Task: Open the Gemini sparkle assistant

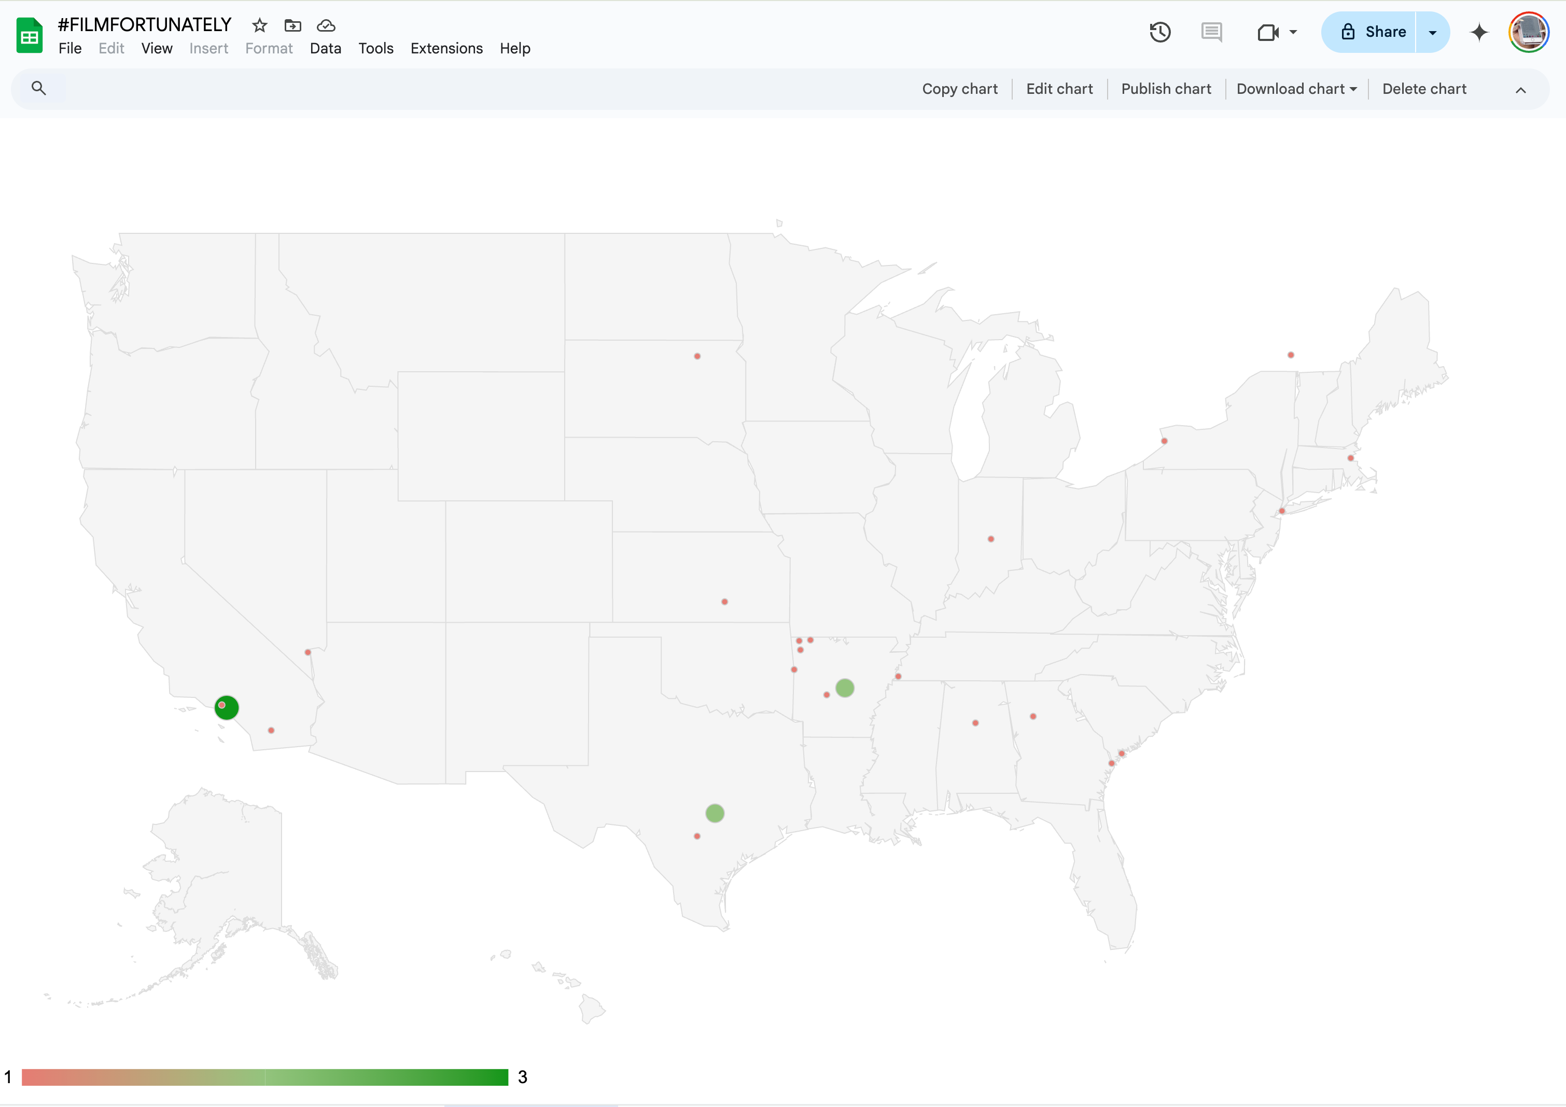Action: [1479, 32]
